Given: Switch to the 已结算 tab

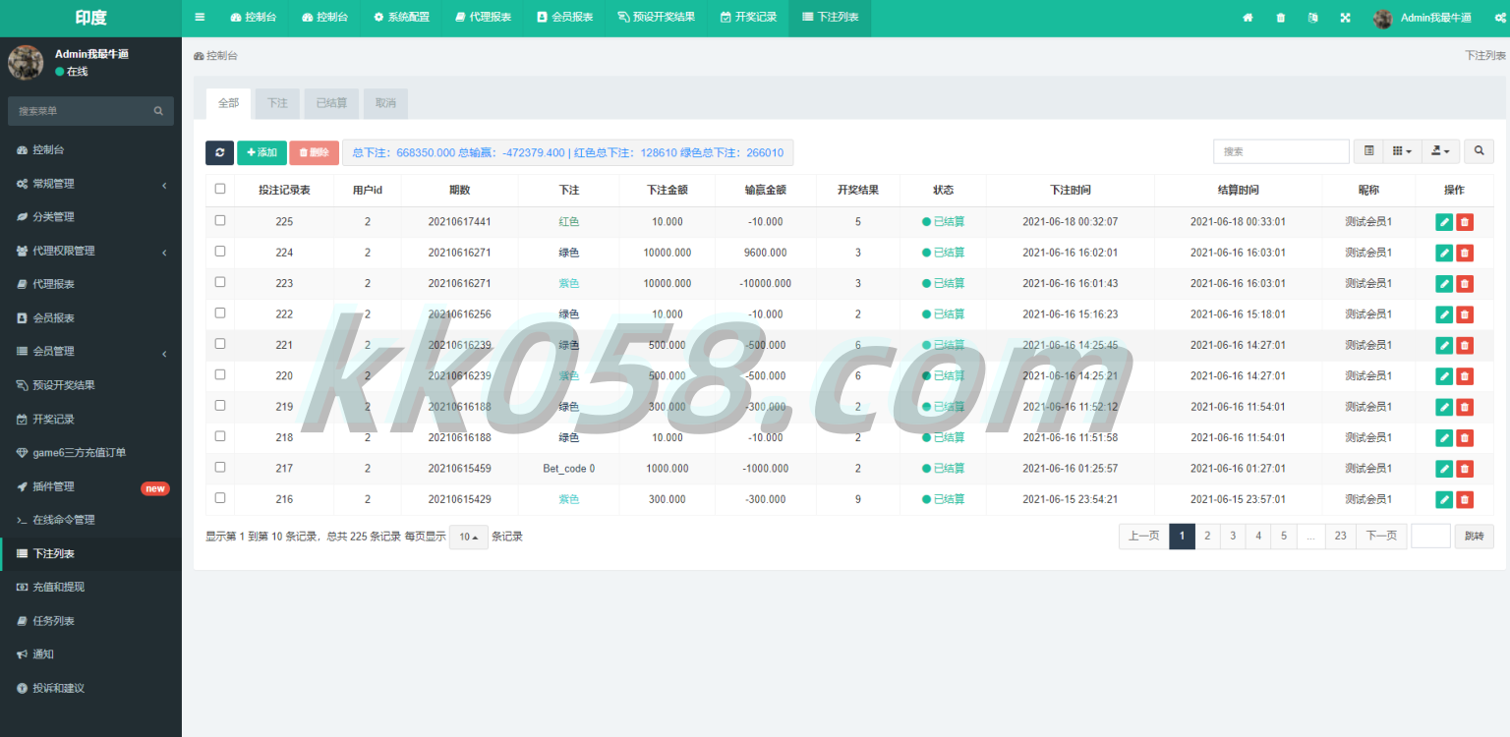Looking at the screenshot, I should pyautogui.click(x=331, y=103).
